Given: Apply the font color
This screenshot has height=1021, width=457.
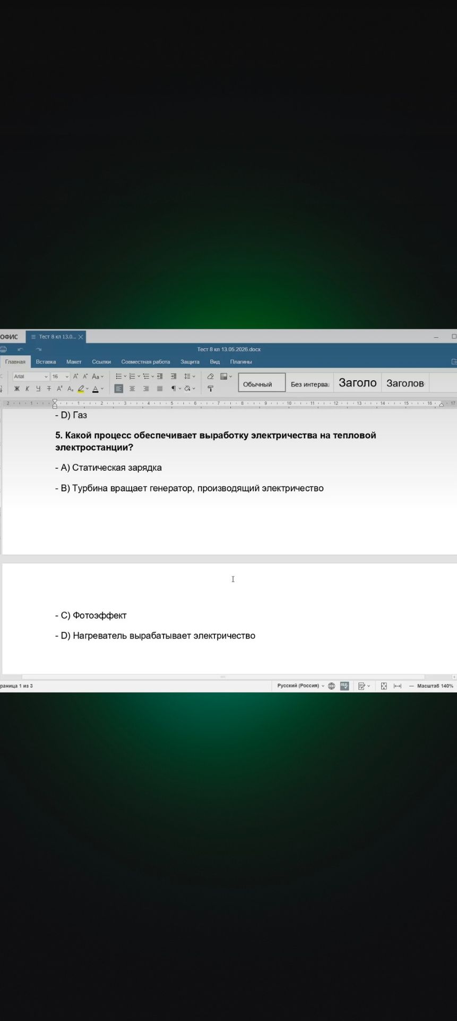Looking at the screenshot, I should 96,389.
